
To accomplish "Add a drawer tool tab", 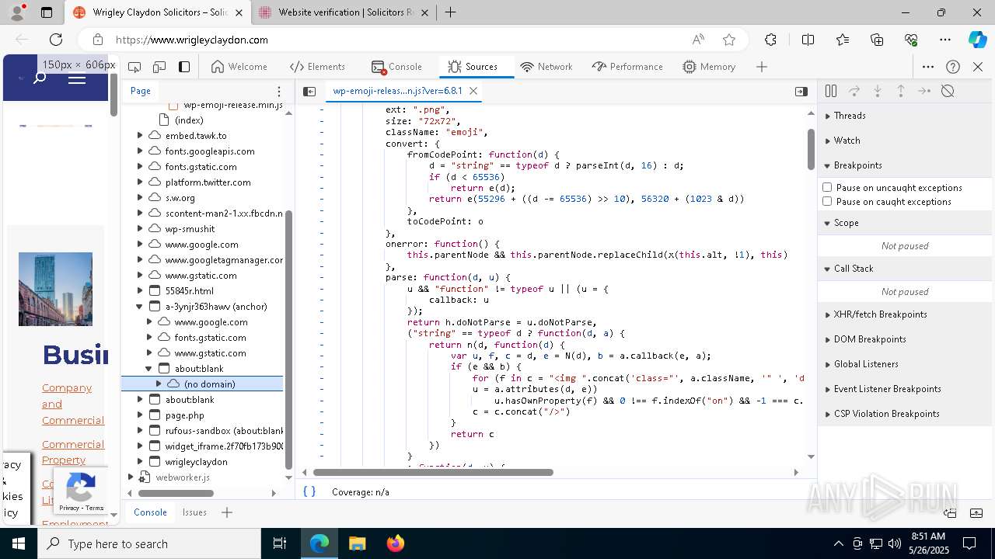I will (x=227, y=512).
